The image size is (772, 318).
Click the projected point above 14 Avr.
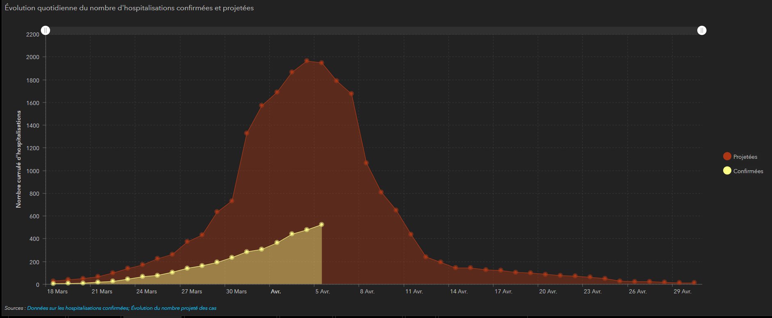click(x=456, y=268)
